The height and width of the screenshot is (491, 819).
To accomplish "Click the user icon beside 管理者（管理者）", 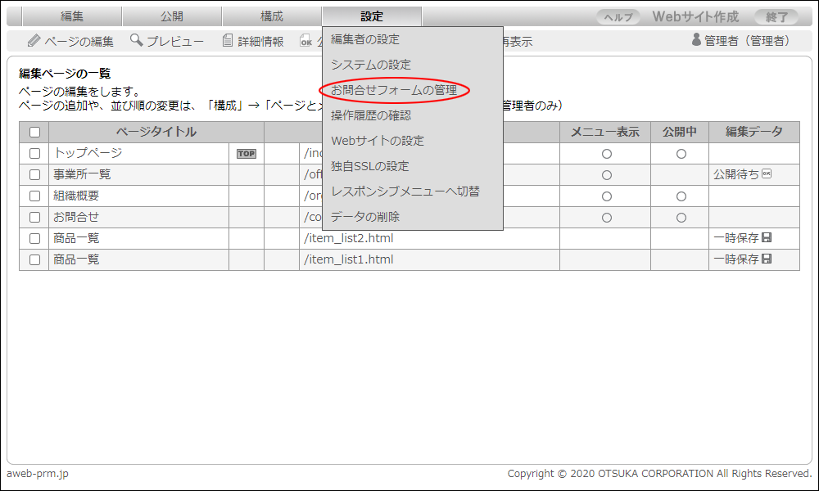I will [696, 40].
